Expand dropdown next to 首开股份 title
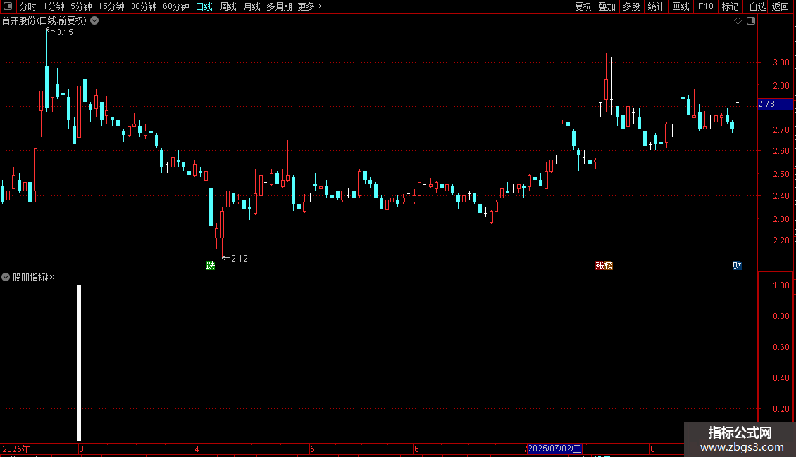 coord(94,21)
